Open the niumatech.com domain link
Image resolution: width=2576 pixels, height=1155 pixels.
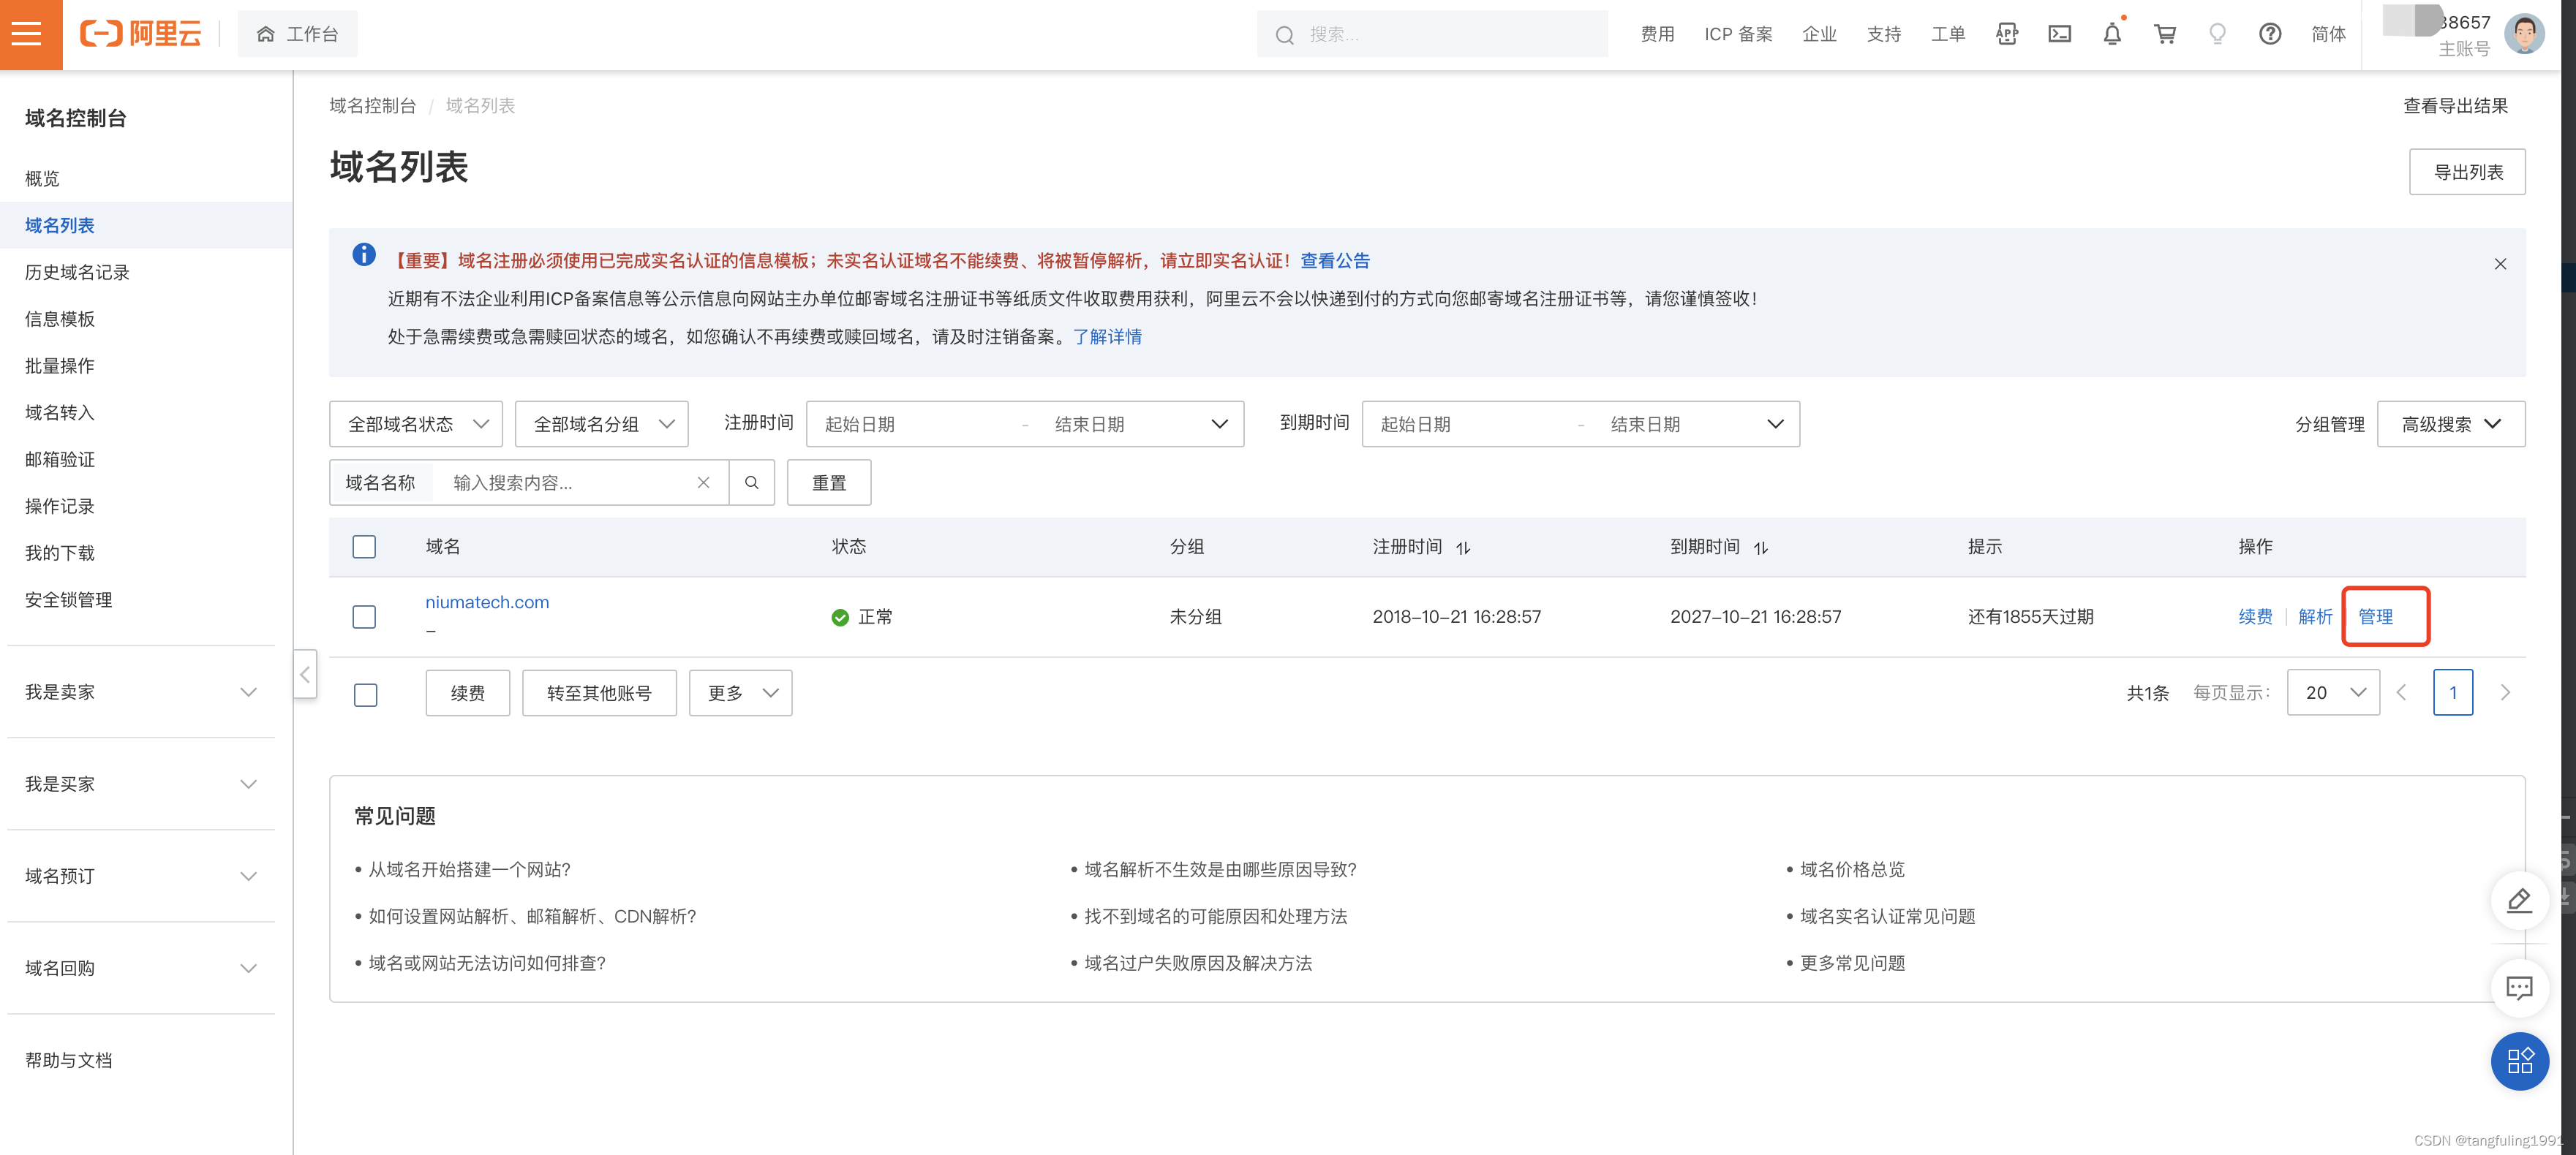487,602
